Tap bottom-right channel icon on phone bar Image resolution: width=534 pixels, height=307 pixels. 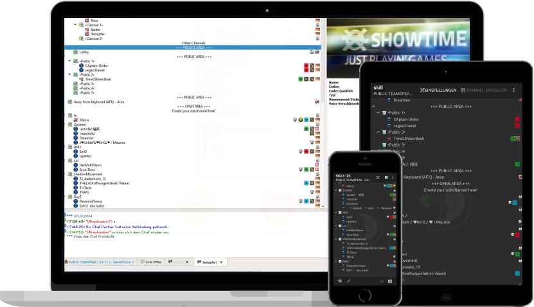(390, 281)
